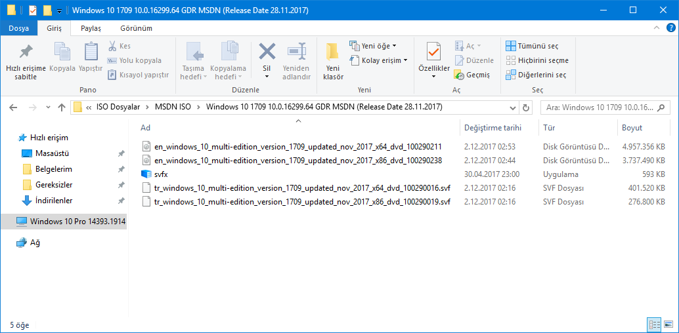The width and height of the screenshot is (679, 333).
Task: Sort by the Tür column header
Action: 578,128
